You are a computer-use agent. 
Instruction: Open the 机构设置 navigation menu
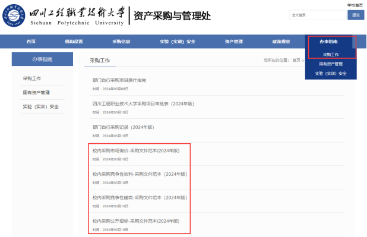[74, 42]
